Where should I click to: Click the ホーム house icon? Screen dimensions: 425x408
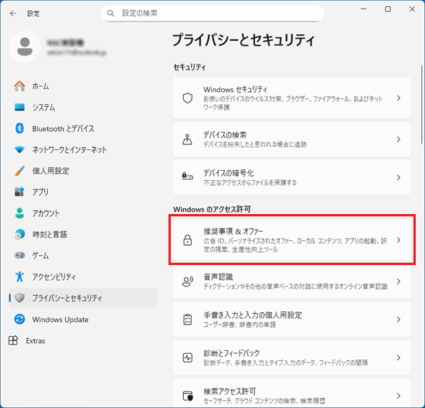pos(19,86)
